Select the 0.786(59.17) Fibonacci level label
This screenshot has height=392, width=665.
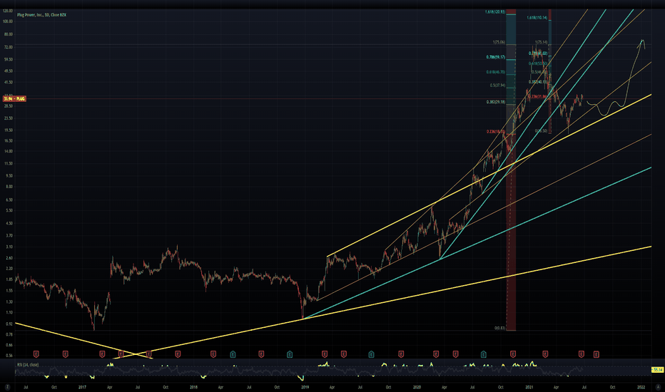(496, 57)
